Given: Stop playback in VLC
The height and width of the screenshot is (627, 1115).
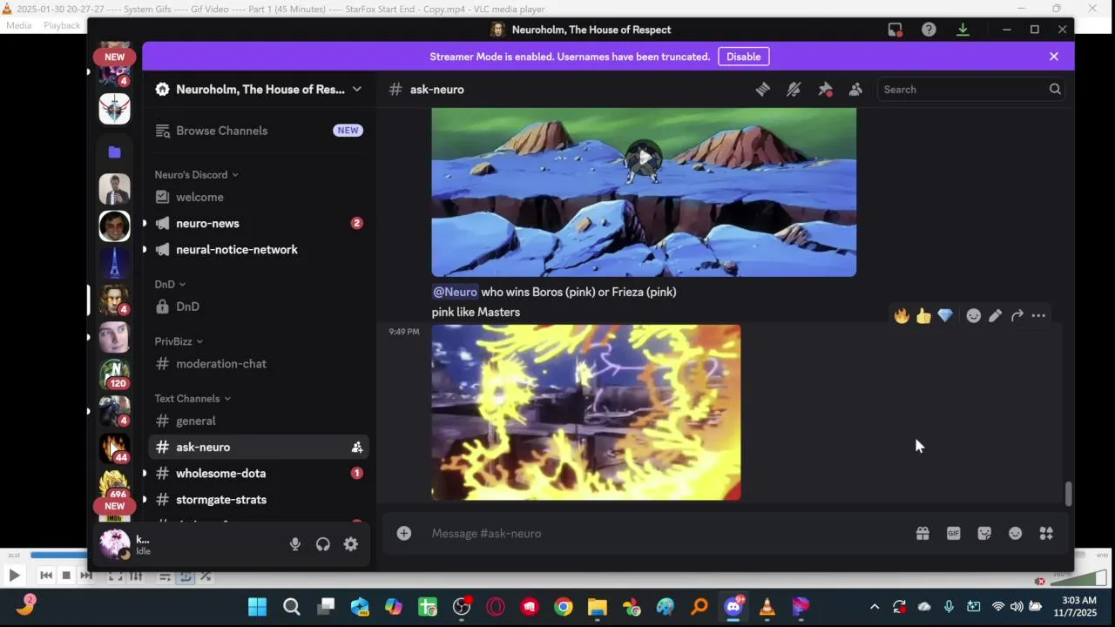Looking at the screenshot, I should click(x=65, y=576).
